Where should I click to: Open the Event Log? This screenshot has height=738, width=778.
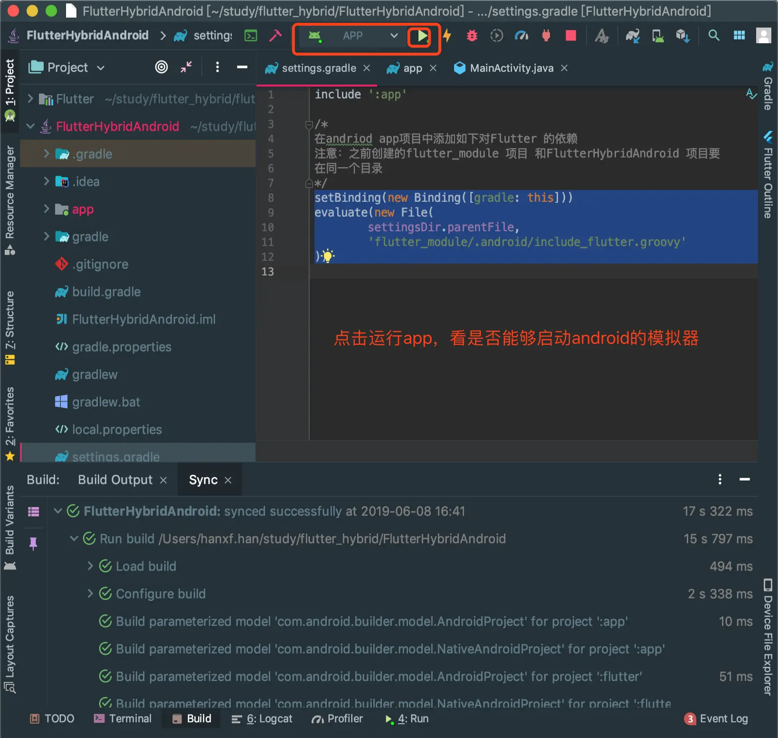coord(716,719)
